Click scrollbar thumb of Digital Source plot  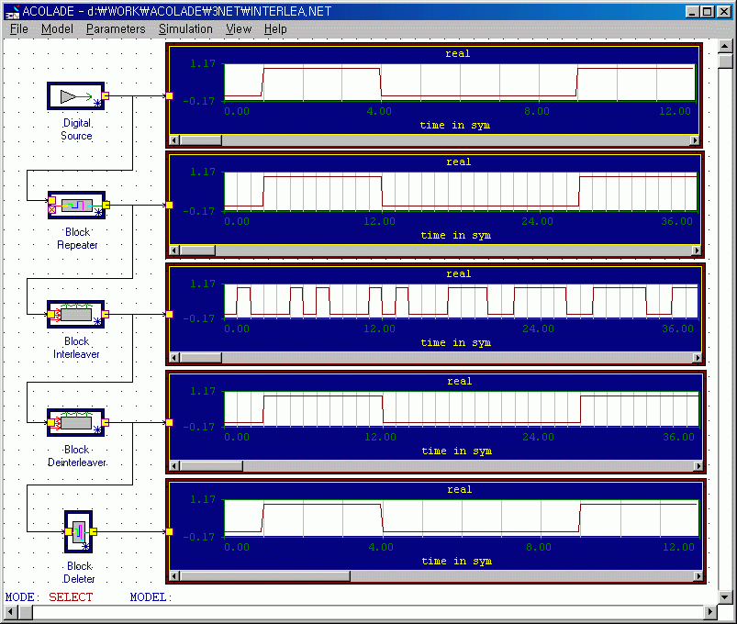200,140
